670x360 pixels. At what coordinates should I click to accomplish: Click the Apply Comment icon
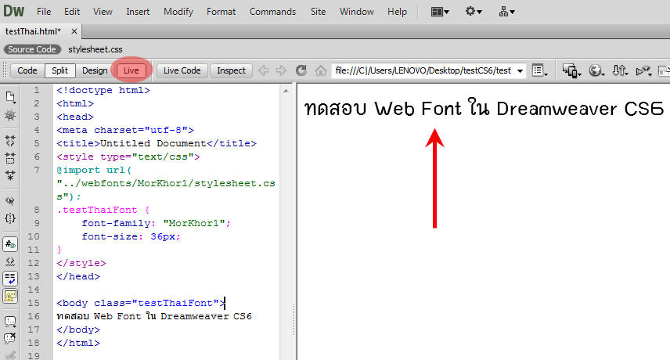click(10, 321)
